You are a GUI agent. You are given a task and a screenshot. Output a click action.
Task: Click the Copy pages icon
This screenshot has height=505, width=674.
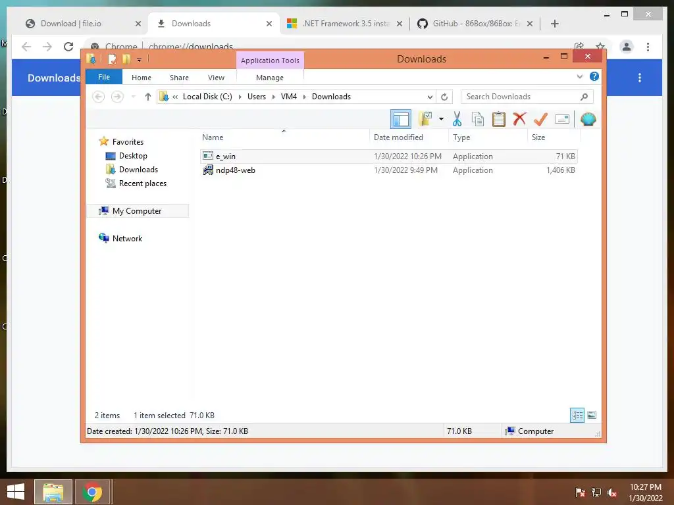pos(478,119)
